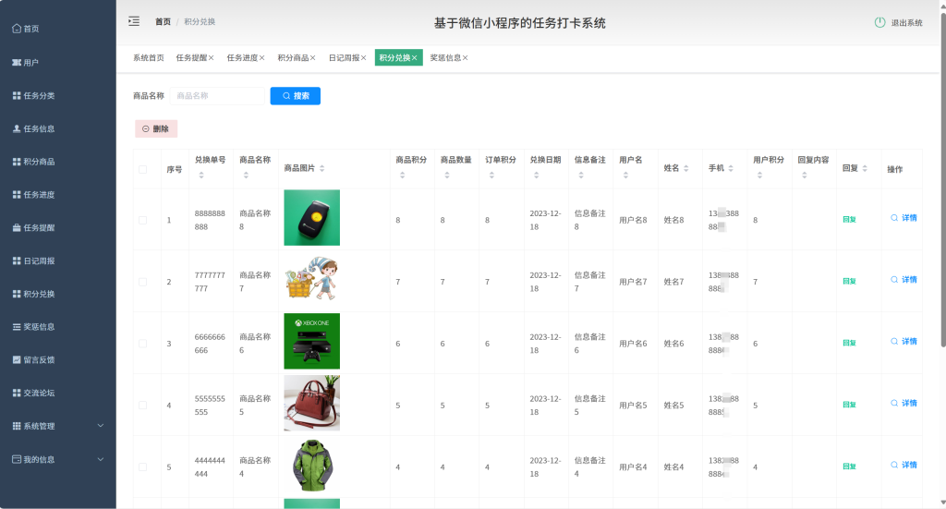Screen dimensions: 946x509
Task: Sort by 用户积分 column arrows
Action: 759,175
